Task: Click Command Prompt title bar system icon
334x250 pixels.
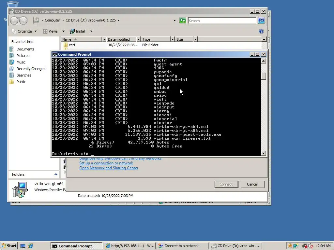Action: (x=54, y=54)
